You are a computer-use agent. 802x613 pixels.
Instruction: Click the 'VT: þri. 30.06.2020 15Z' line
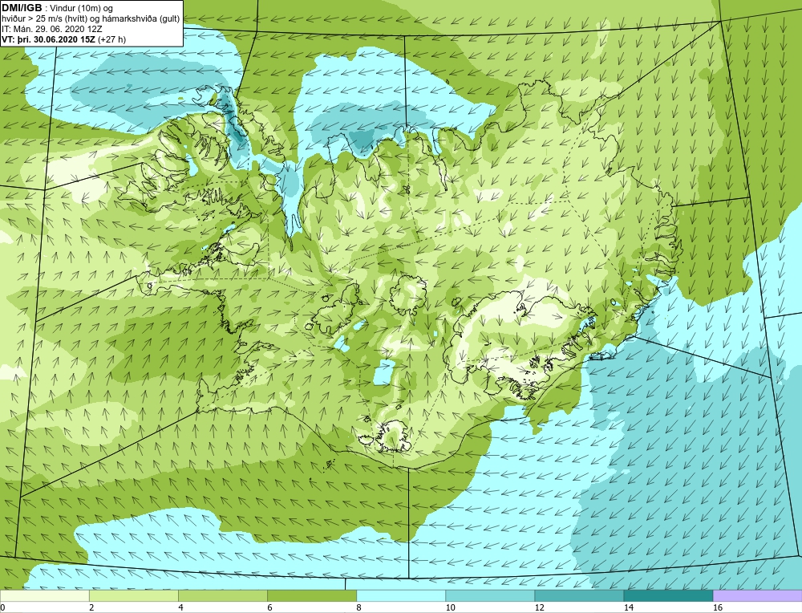click(x=64, y=39)
